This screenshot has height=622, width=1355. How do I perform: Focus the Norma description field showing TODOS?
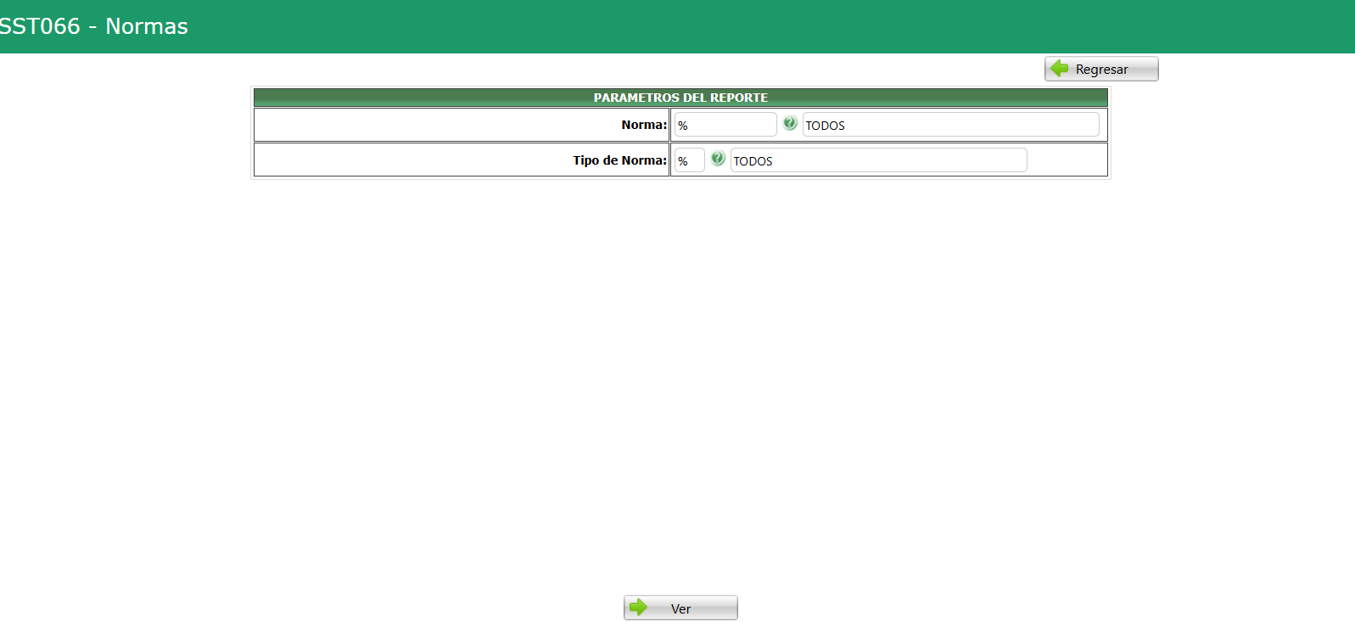[950, 125]
